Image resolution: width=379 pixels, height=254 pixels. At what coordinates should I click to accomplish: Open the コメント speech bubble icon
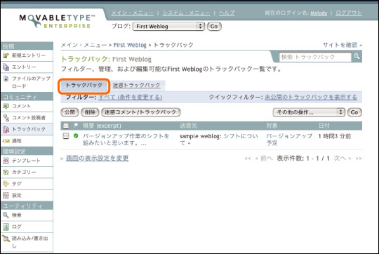(x=6, y=106)
